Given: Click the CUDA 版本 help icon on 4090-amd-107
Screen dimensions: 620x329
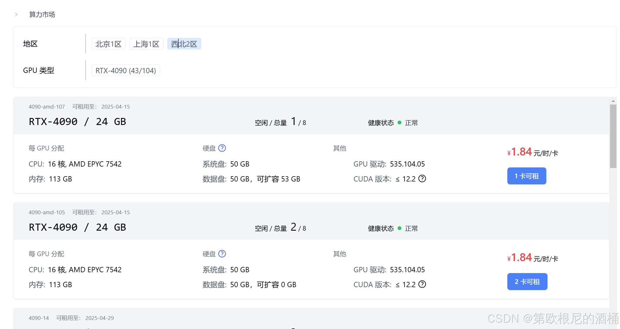Looking at the screenshot, I should [x=422, y=179].
